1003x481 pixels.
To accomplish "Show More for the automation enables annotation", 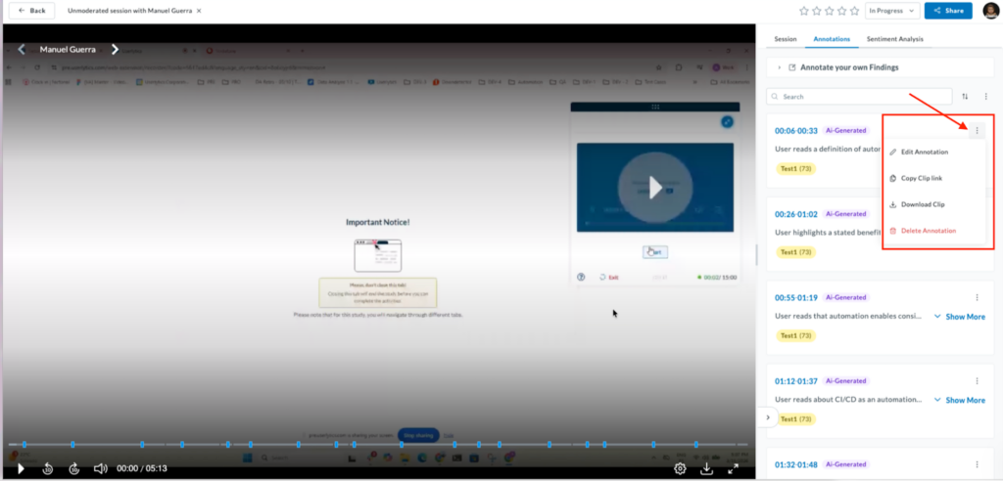I will pyautogui.click(x=960, y=316).
